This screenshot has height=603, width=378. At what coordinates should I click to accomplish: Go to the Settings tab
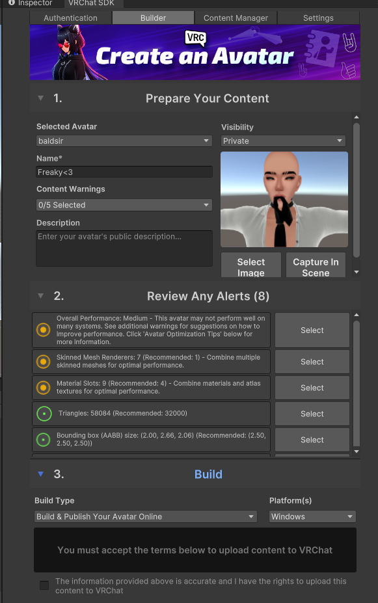pyautogui.click(x=318, y=18)
